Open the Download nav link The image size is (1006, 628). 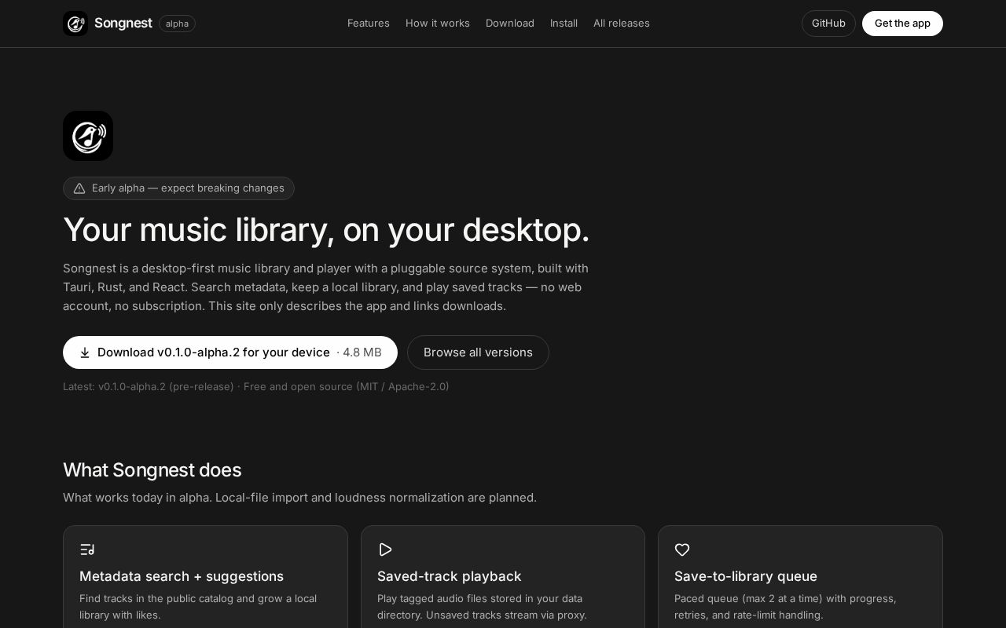tap(510, 24)
